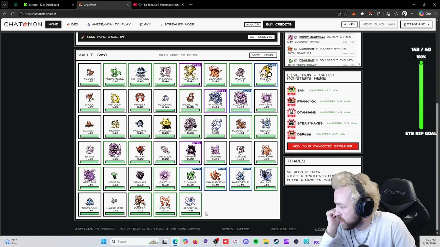
Task: Pick the Krabby monster card
Action: click(x=140, y=101)
